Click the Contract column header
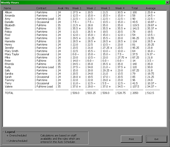The image size is (170, 147). [x=41, y=8]
